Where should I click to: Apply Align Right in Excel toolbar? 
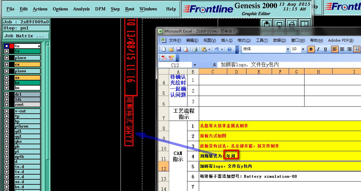point(349,49)
